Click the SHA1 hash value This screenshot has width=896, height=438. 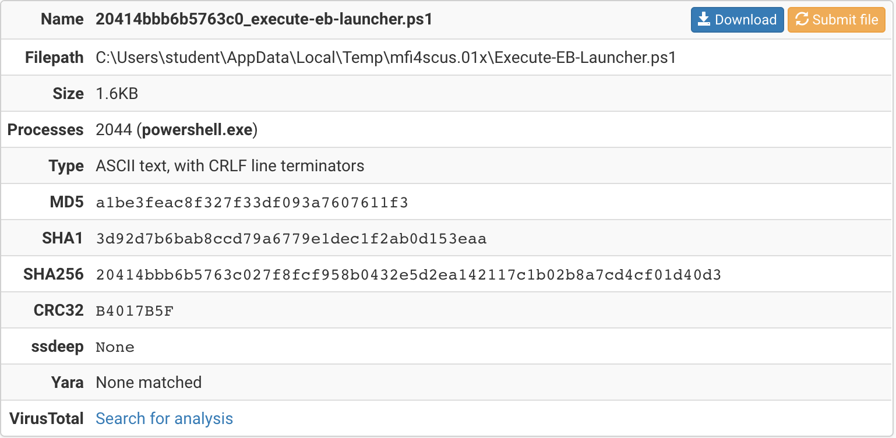[291, 239]
